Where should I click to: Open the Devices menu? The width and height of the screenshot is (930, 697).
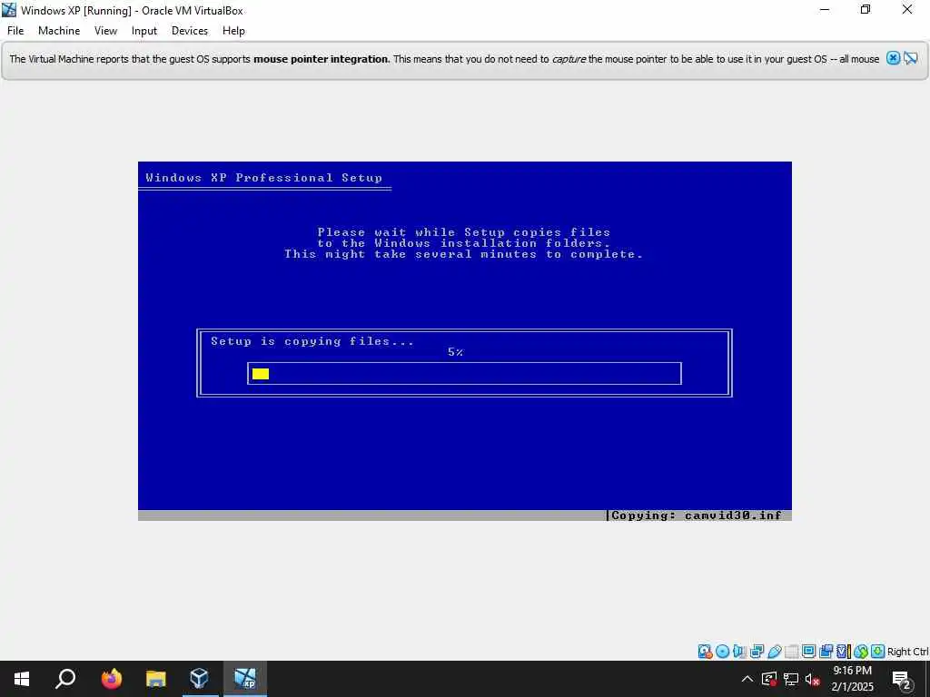tap(190, 31)
